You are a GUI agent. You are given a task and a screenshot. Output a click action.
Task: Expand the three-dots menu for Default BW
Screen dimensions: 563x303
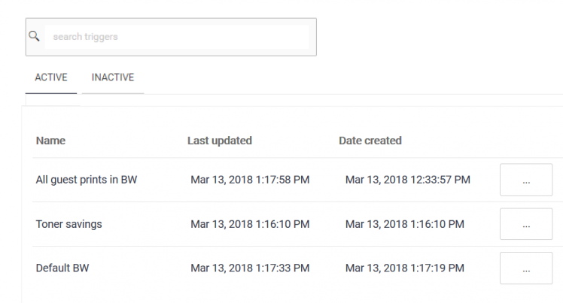coord(525,268)
